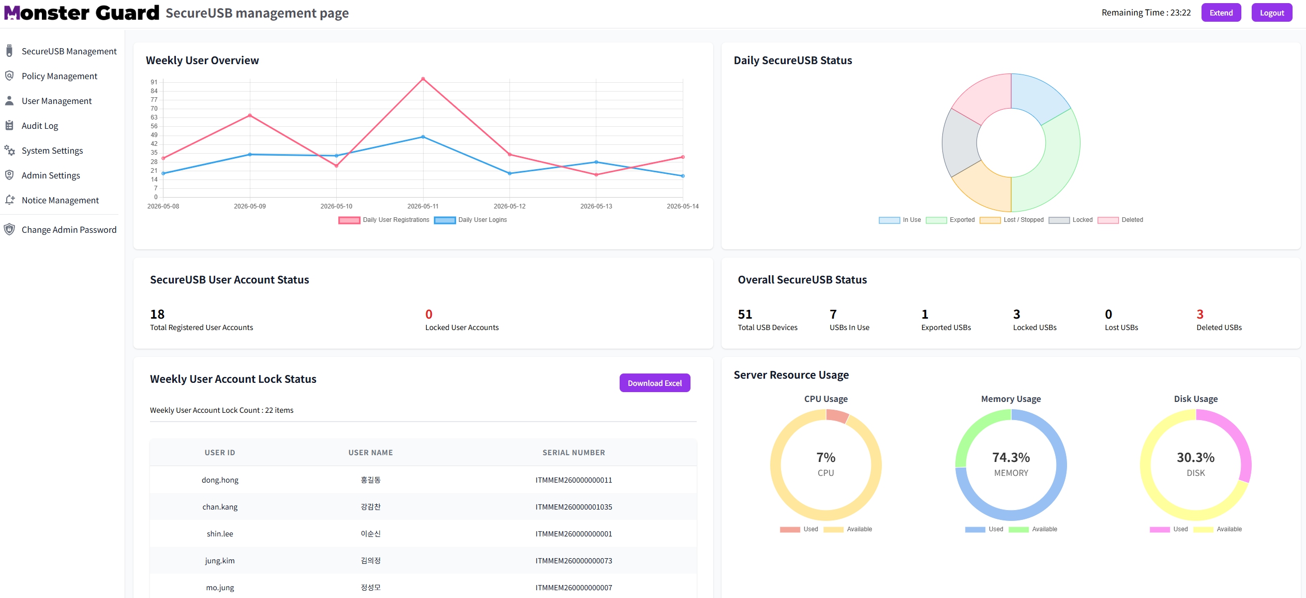
Task: Click the Admin Settings shield icon
Action: tap(9, 175)
